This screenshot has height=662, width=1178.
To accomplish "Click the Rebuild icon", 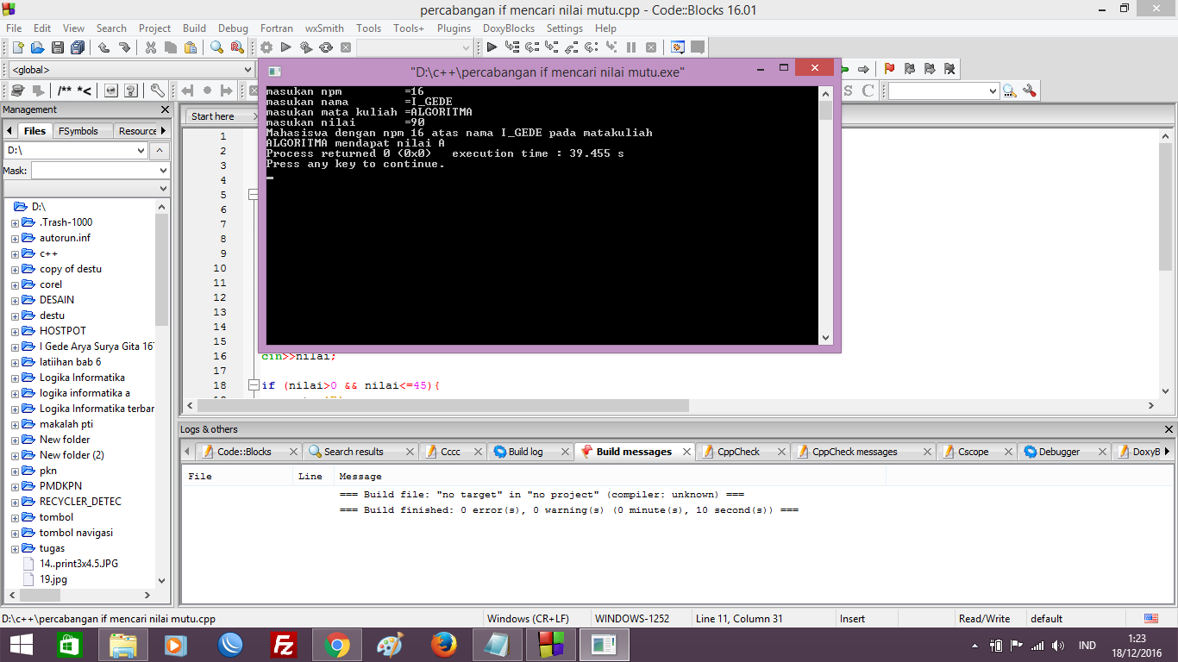I will click(326, 47).
